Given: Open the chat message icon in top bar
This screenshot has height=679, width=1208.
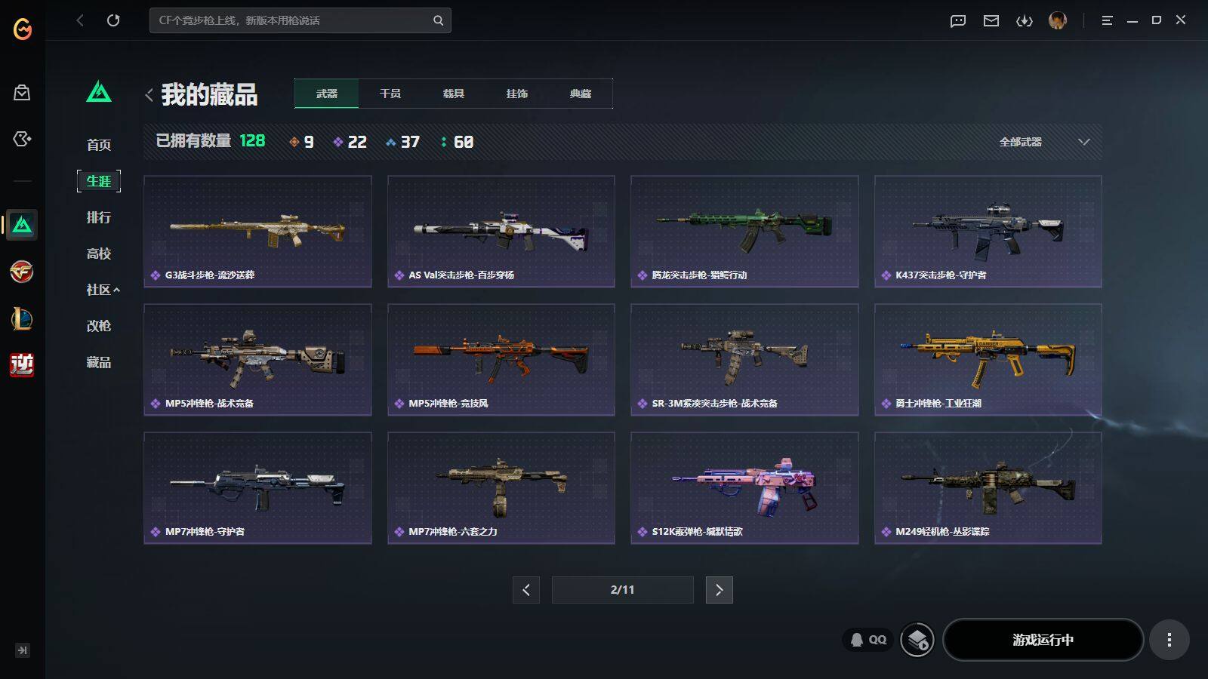Looking at the screenshot, I should (958, 20).
